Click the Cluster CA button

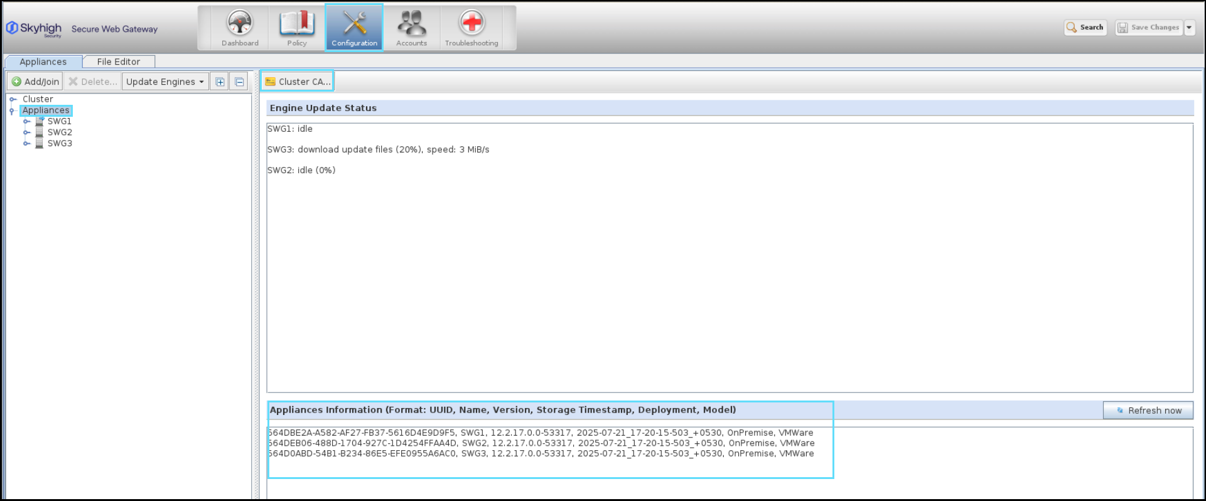[x=298, y=82]
